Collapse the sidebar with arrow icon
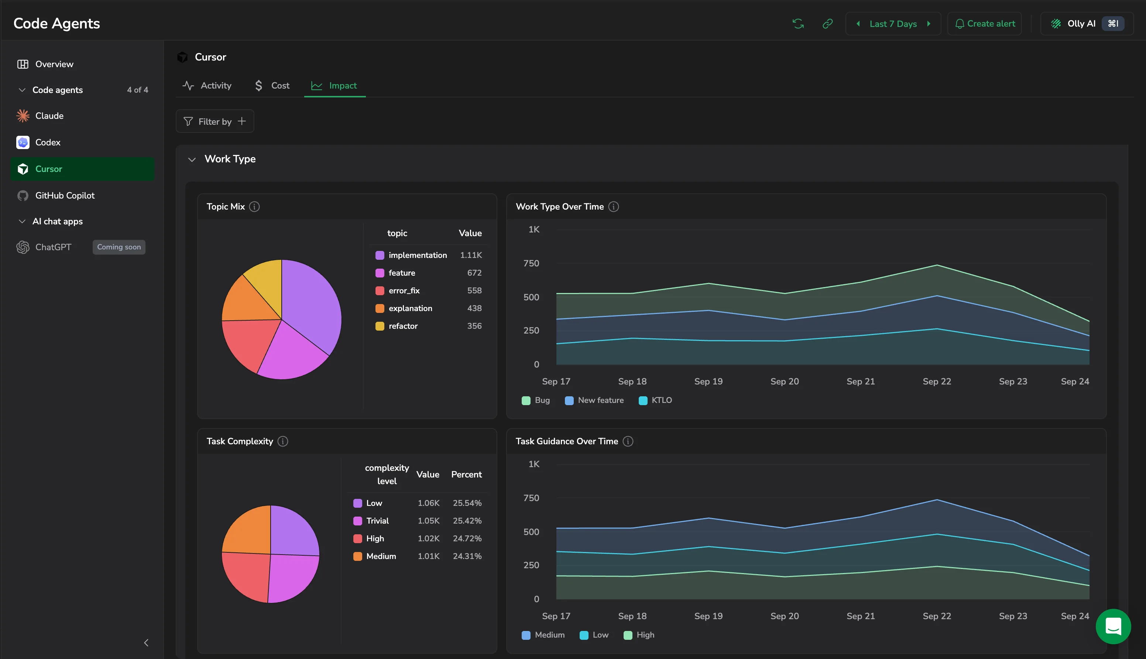The width and height of the screenshot is (1146, 659). [x=146, y=642]
